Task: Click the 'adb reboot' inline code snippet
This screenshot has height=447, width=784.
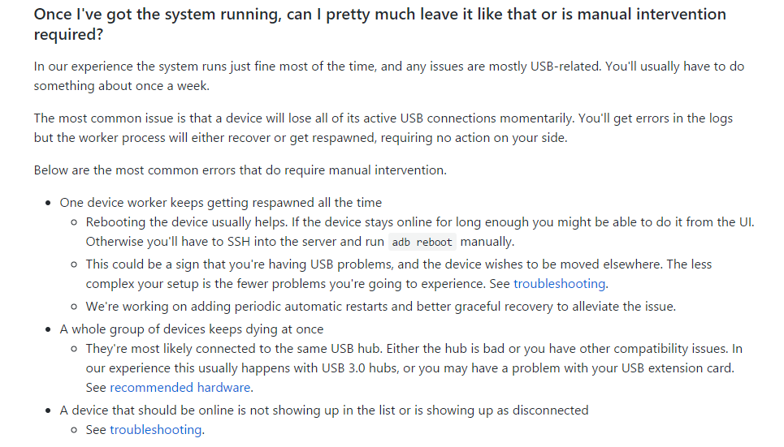Action: 422,243
